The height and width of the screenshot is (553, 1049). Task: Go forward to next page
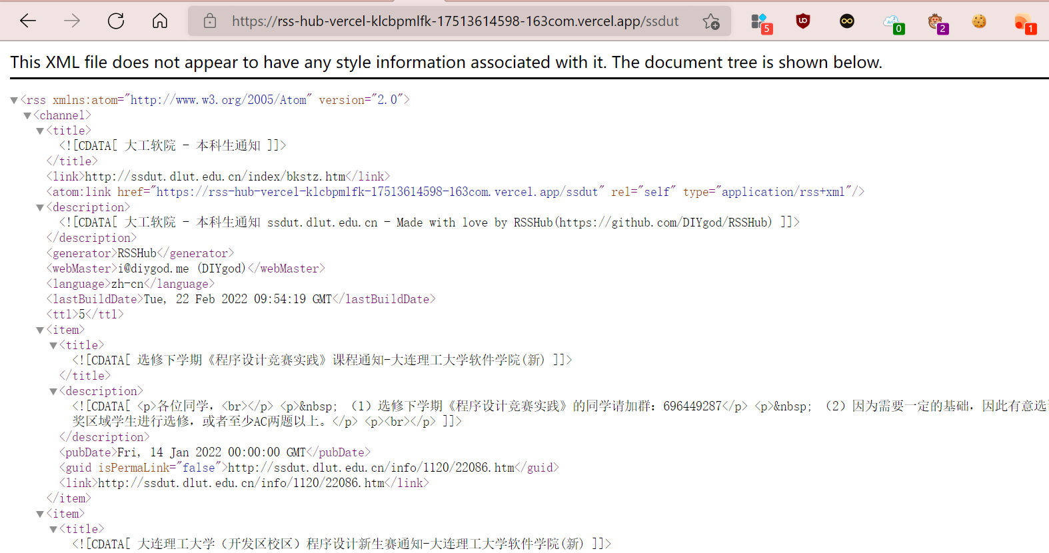coord(72,21)
